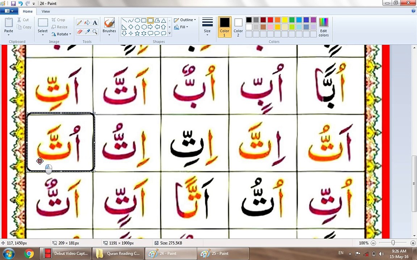
Task: Choose the Five-point star shape
Action: point(137,33)
